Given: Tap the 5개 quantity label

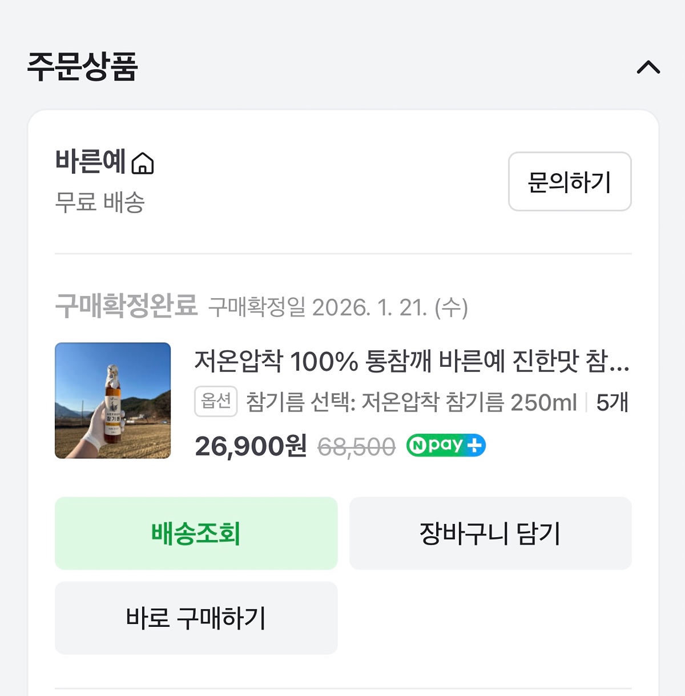Looking at the screenshot, I should click(612, 403).
